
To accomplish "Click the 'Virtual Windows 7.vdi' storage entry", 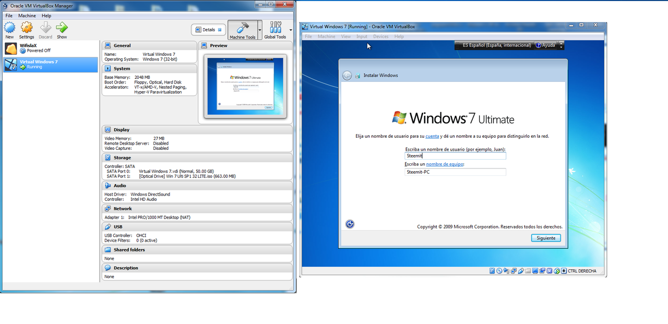I will tap(176, 171).
